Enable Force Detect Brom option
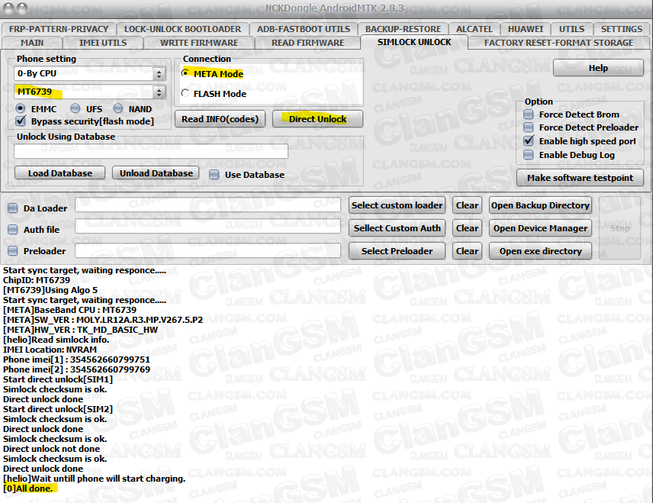 tap(529, 114)
